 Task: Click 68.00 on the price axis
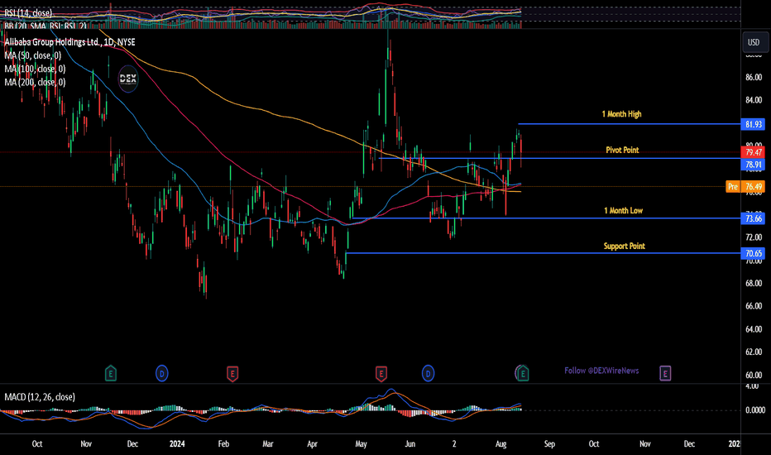pyautogui.click(x=754, y=283)
